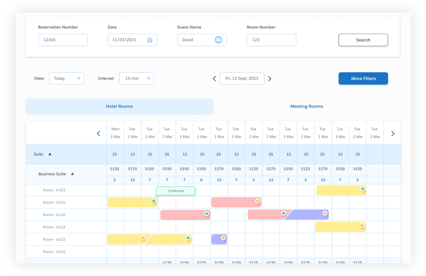
Task: Click the Search button
Action: point(363,40)
